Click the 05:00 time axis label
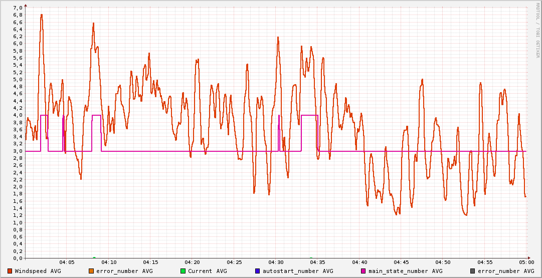542x278 pixels. click(x=526, y=262)
